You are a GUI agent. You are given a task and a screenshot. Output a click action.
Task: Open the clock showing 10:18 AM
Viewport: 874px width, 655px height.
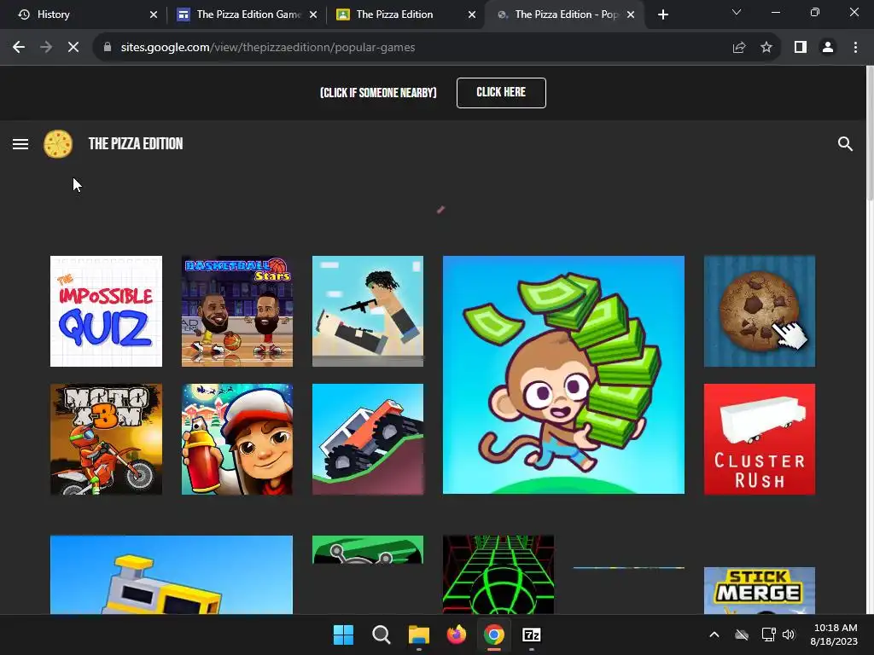(x=834, y=635)
